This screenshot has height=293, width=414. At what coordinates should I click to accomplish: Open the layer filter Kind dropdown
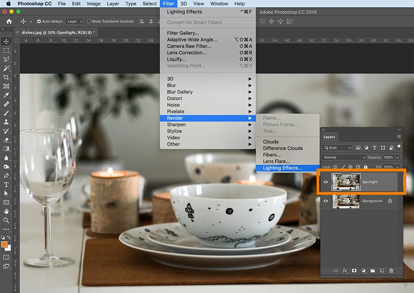(337, 148)
